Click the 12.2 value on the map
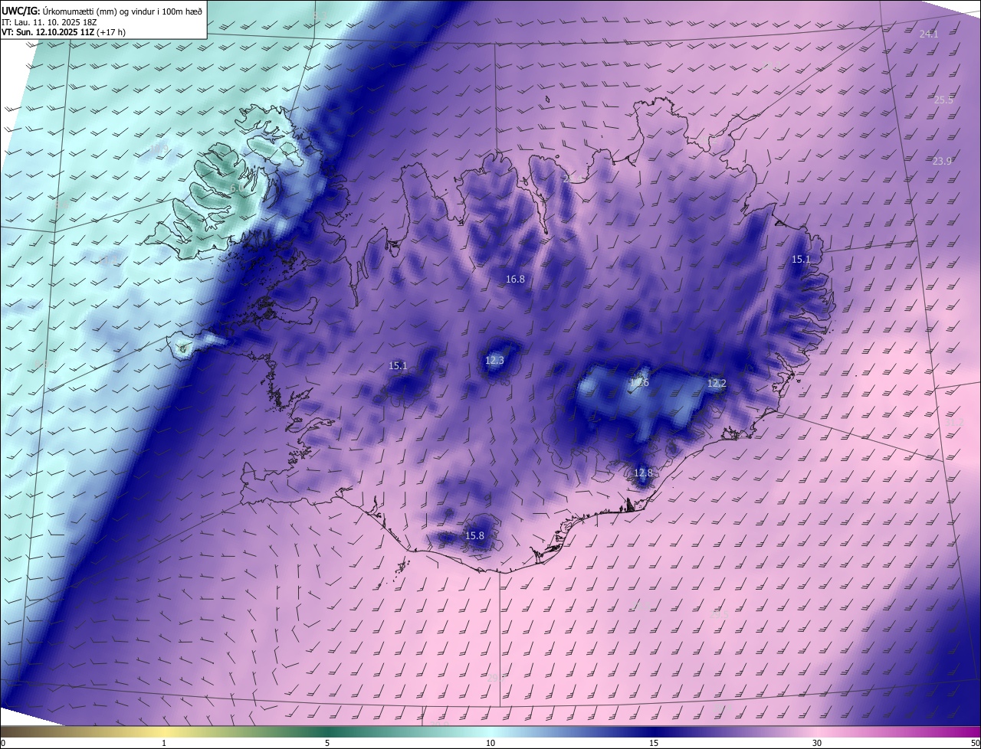The height and width of the screenshot is (749, 981). [x=716, y=383]
